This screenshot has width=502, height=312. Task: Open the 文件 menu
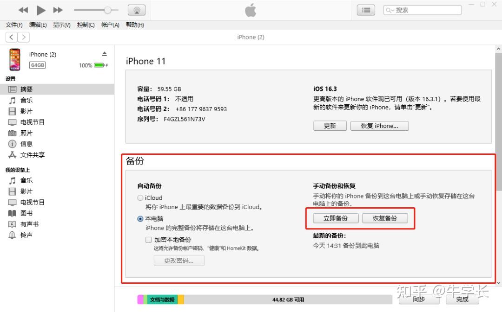coord(13,25)
